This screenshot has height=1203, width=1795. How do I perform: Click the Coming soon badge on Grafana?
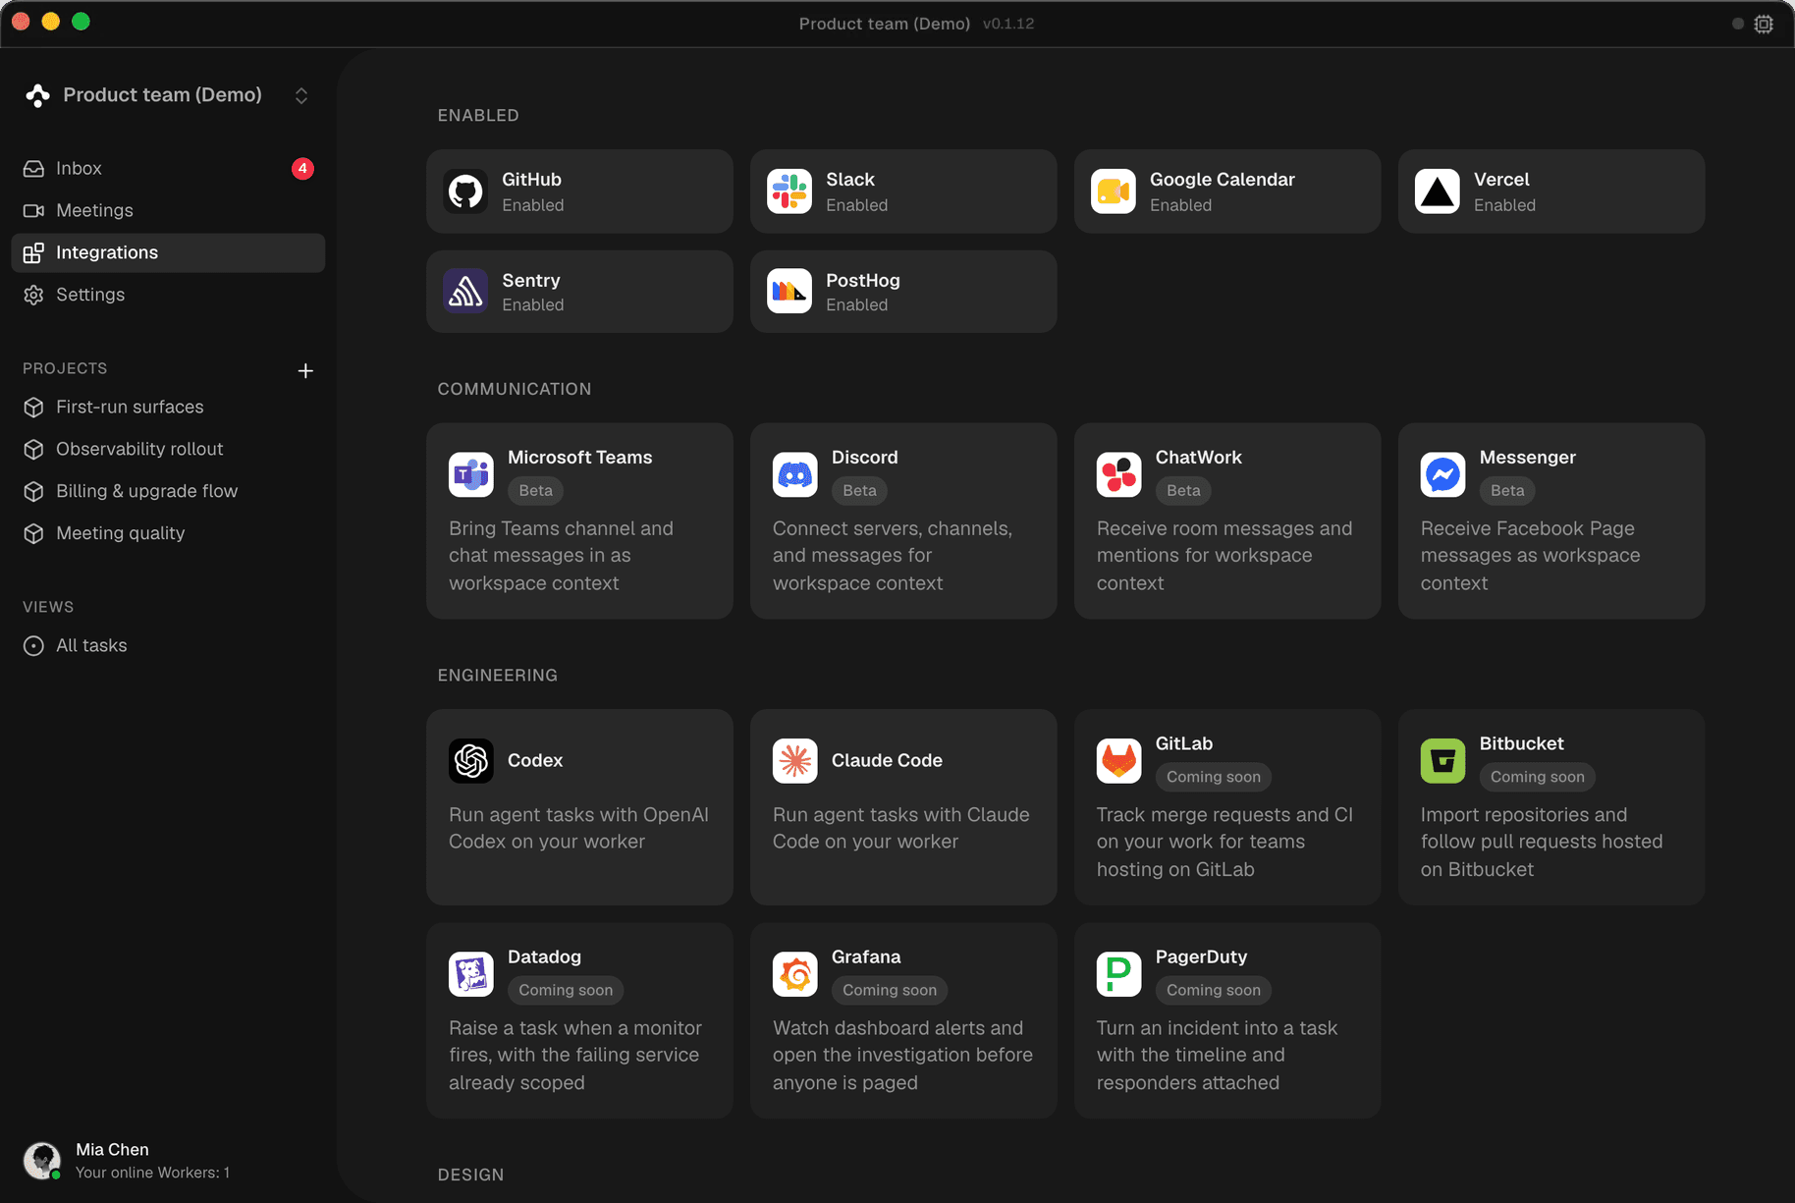[x=890, y=990]
